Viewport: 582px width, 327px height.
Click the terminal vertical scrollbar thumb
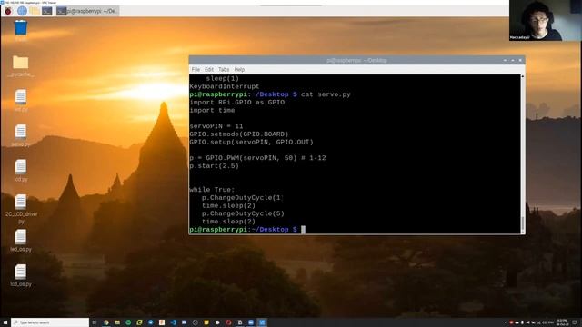tap(523, 224)
